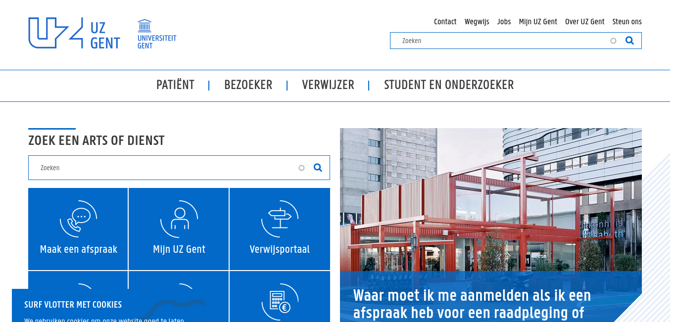Select the VERWIJZER menu item
This screenshot has width=676, height=322.
[328, 85]
